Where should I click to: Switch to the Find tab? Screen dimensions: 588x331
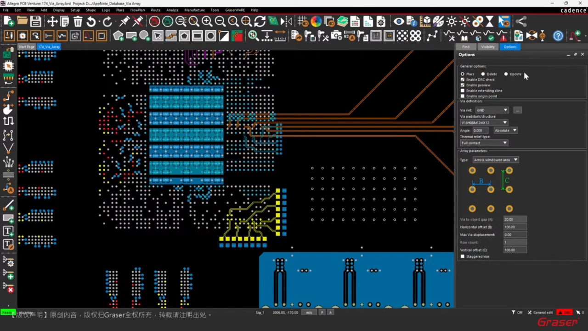coord(466,47)
